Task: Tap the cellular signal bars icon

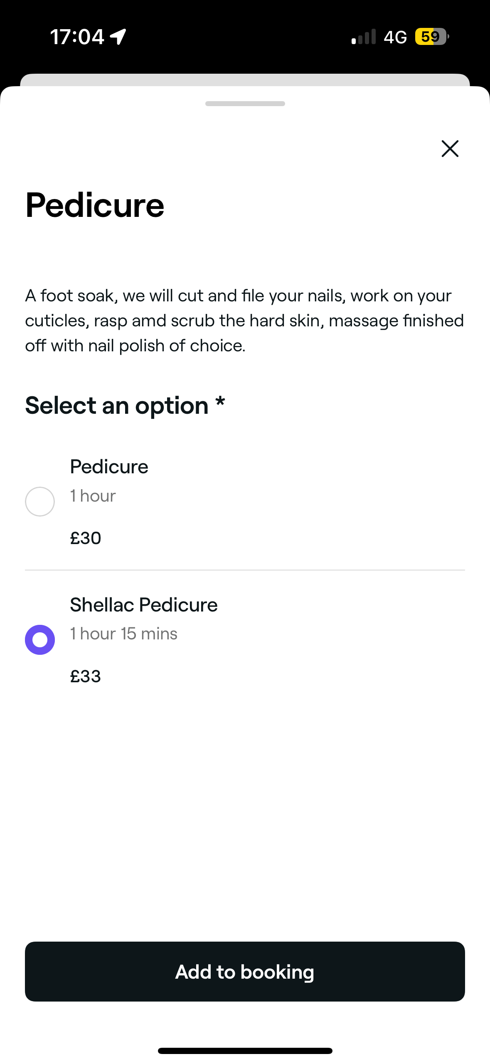Action: 364,37
